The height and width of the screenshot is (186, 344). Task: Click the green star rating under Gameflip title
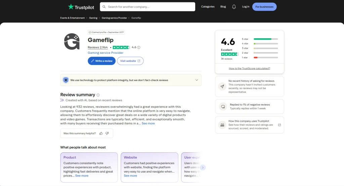coord(121,47)
